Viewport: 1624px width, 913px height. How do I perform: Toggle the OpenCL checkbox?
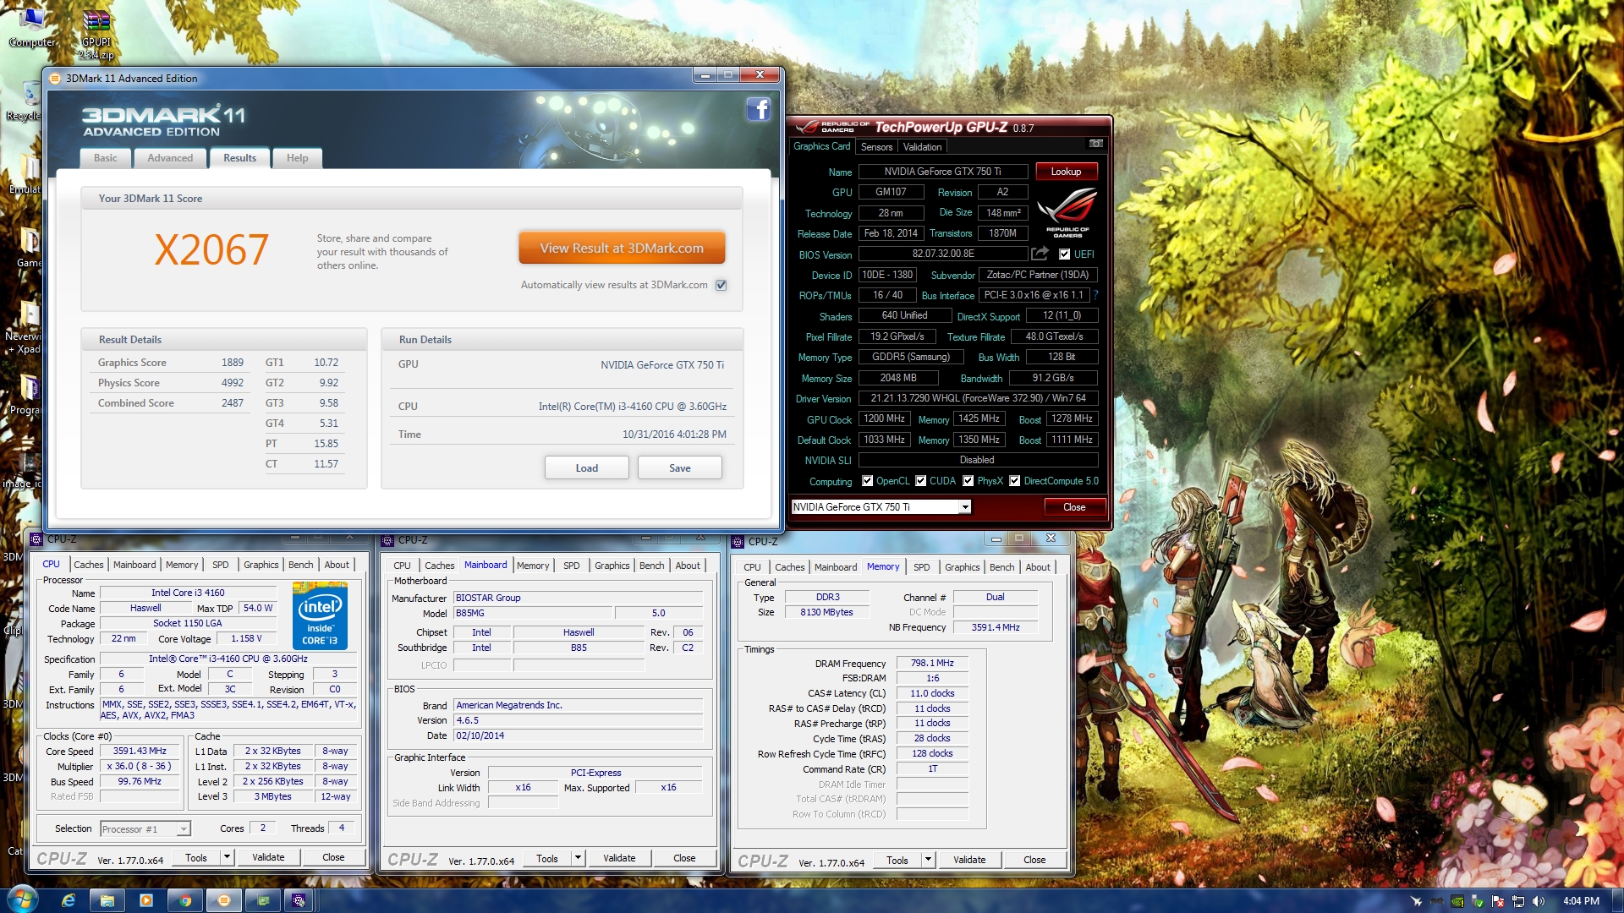click(867, 481)
